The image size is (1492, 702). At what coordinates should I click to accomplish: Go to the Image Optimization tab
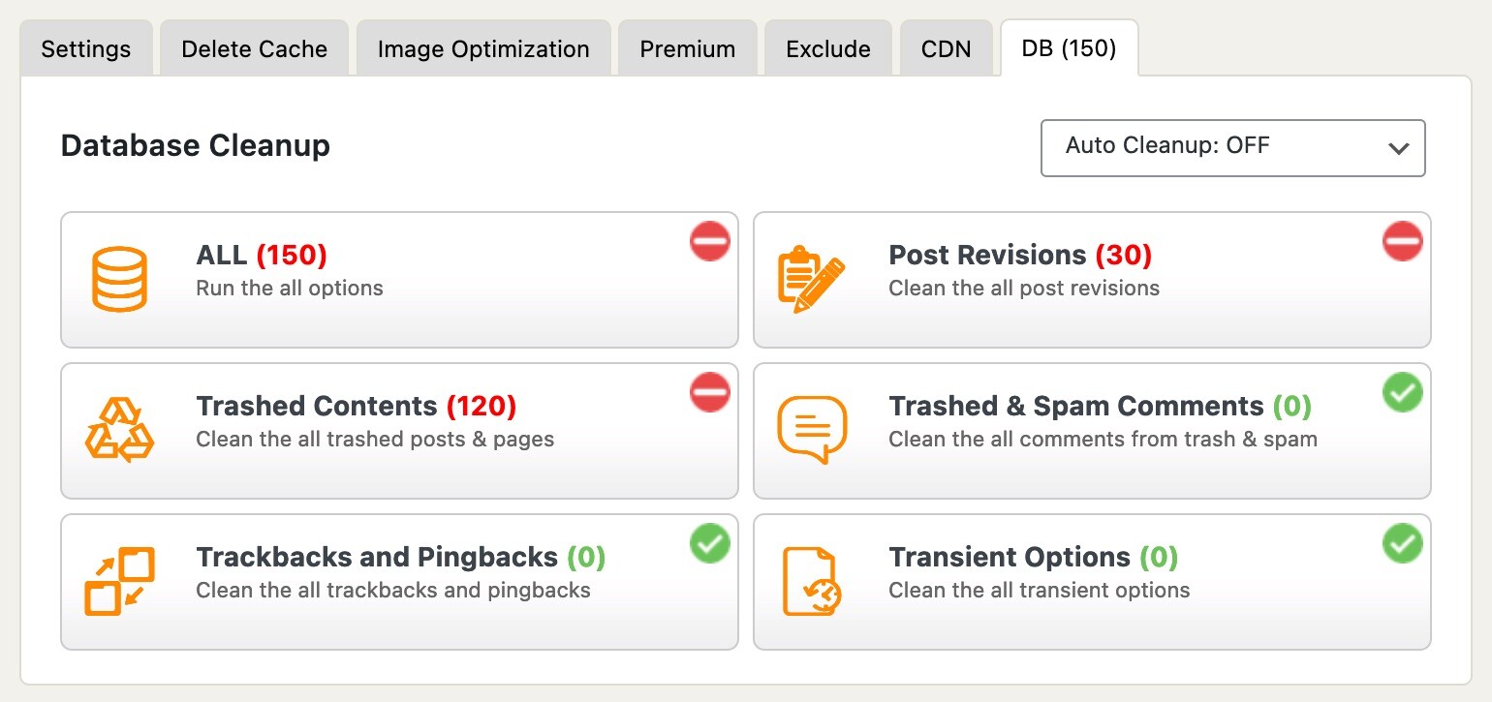pyautogui.click(x=483, y=49)
